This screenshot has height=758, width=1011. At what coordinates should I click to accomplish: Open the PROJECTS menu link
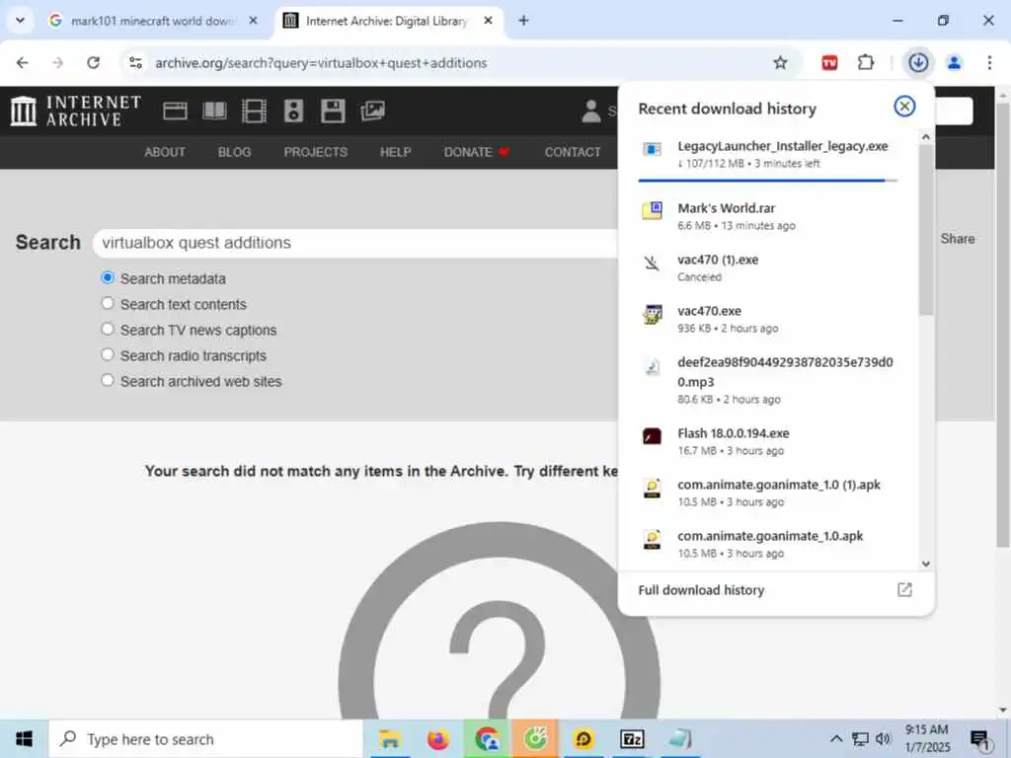[x=315, y=152]
